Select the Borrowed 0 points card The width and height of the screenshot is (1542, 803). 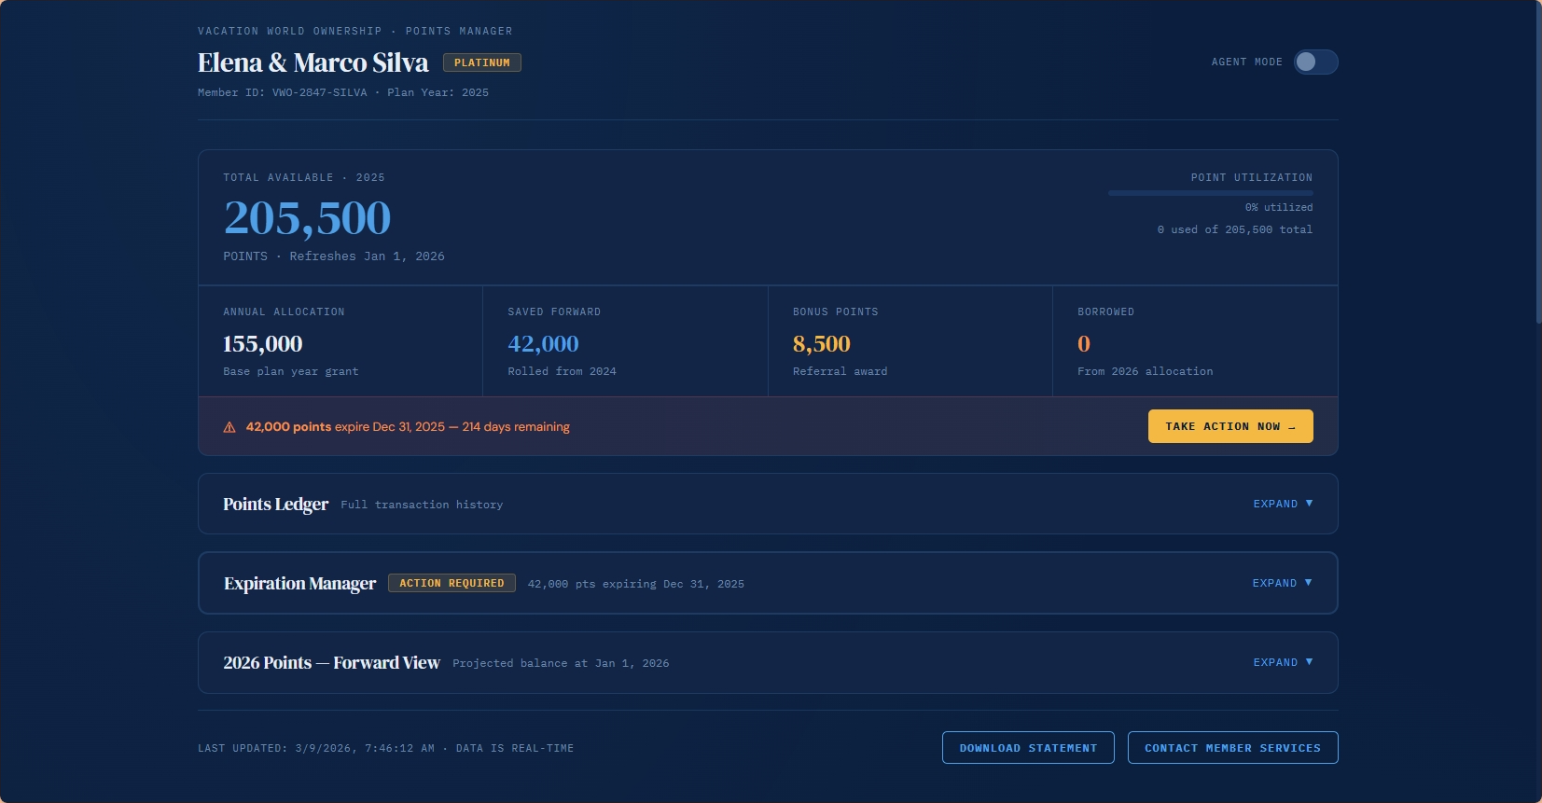pos(1195,341)
